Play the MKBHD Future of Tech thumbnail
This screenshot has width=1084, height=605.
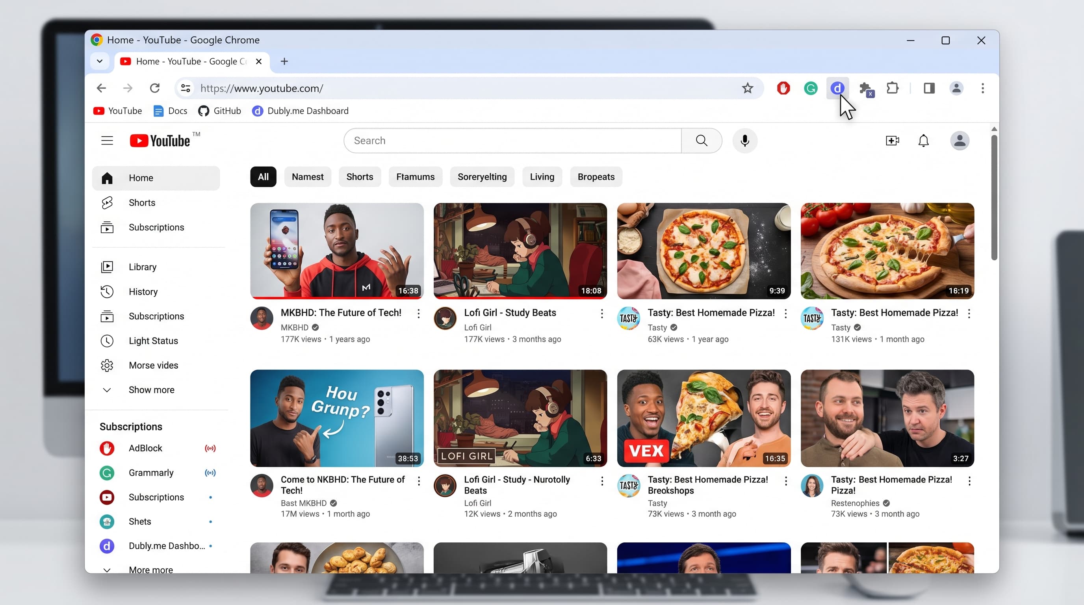pos(337,251)
